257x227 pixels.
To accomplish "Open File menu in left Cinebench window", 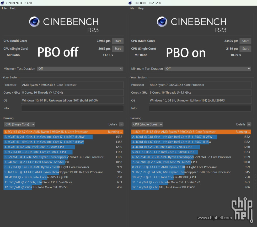I will (4, 8).
